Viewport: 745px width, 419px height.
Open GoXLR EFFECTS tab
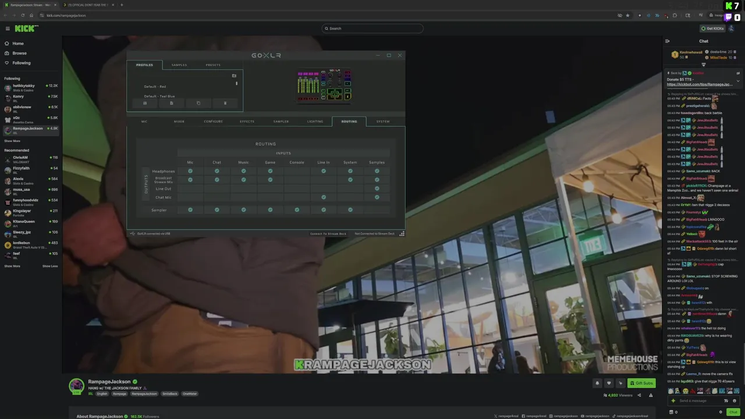247,122
